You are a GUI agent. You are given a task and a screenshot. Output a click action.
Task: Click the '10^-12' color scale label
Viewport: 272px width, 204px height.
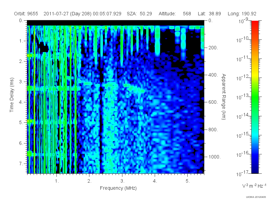[x=242, y=78]
